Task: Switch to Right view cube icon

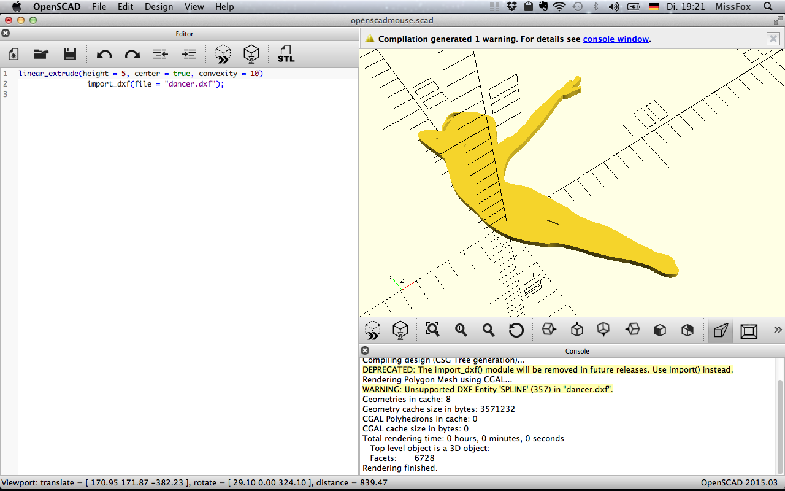Action: click(x=548, y=330)
